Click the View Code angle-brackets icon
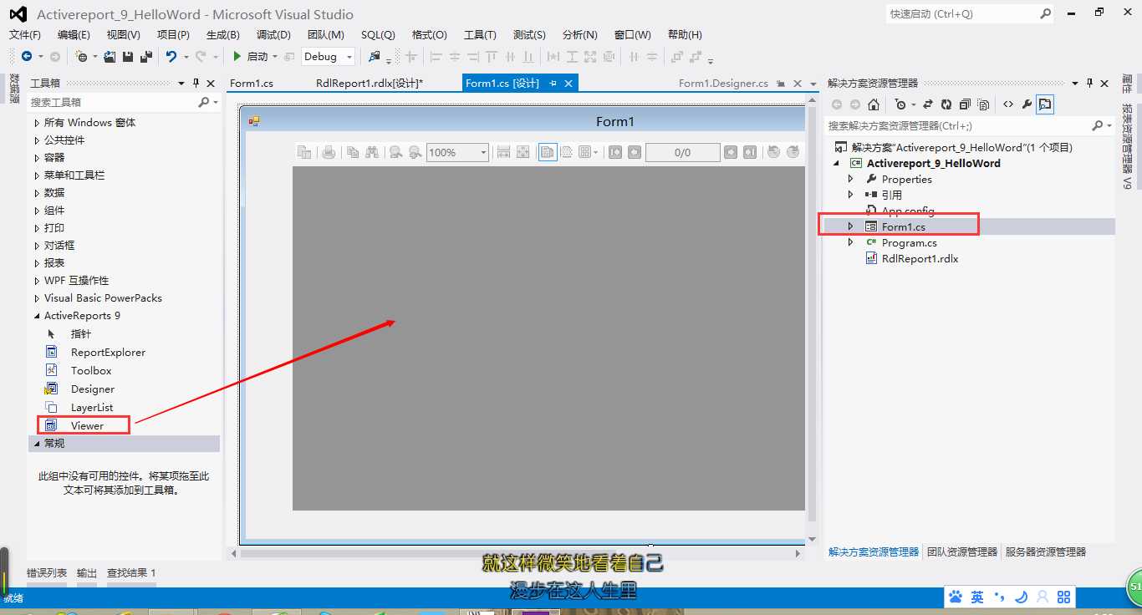Screen dimensions: 1142x615 tap(1008, 104)
